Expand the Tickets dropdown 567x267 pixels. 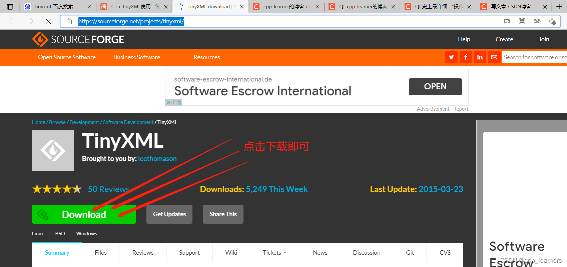(x=275, y=253)
